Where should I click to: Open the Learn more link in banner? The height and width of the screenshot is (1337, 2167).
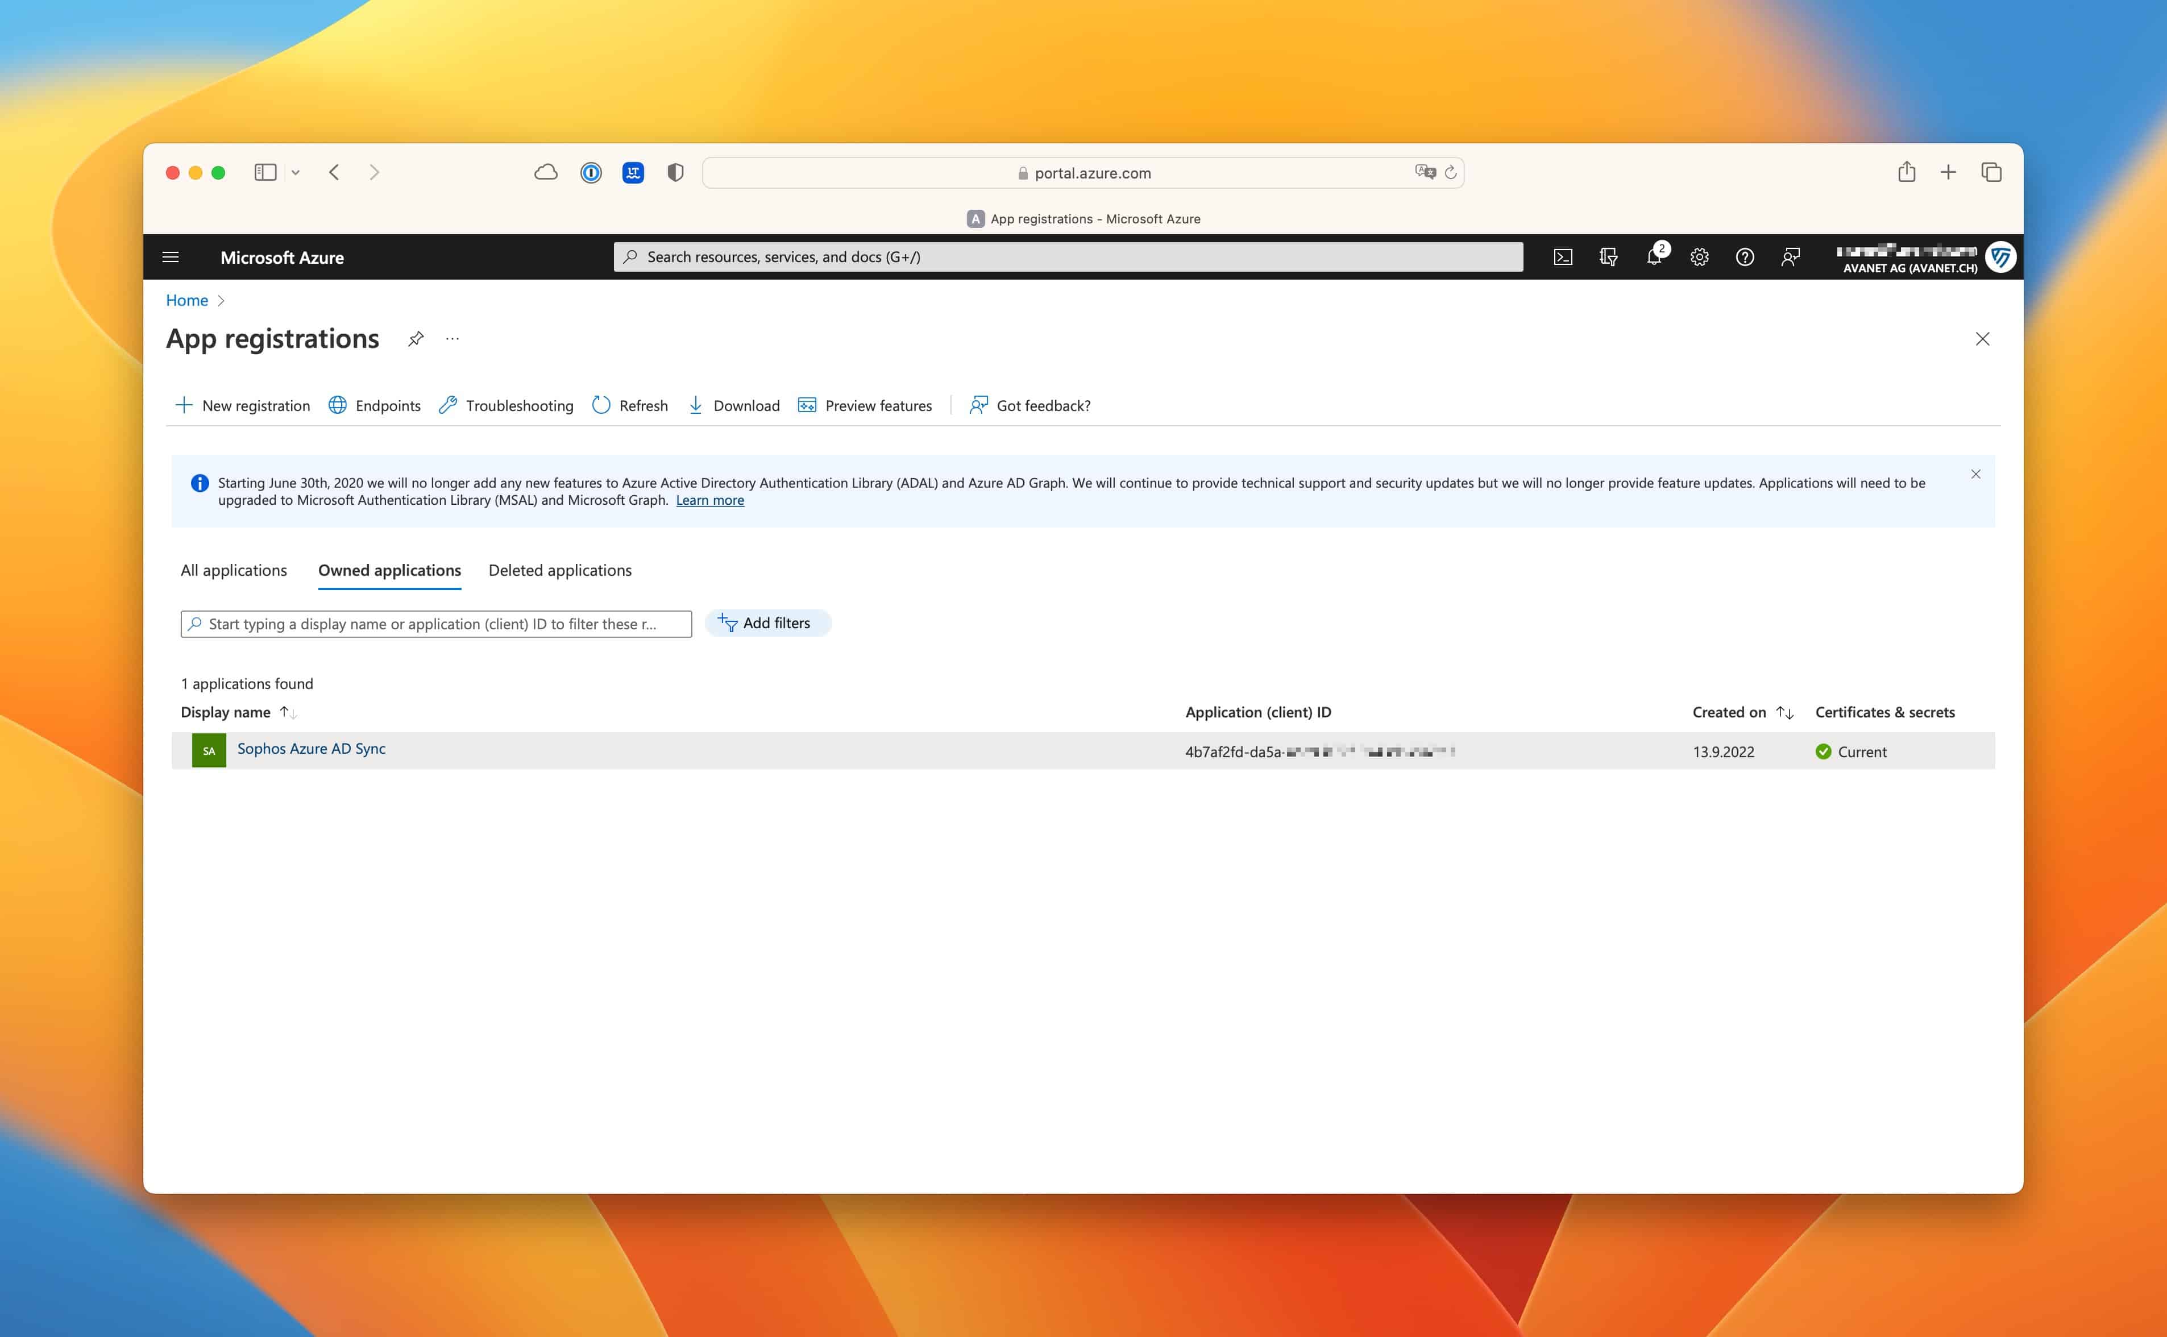pyautogui.click(x=710, y=500)
